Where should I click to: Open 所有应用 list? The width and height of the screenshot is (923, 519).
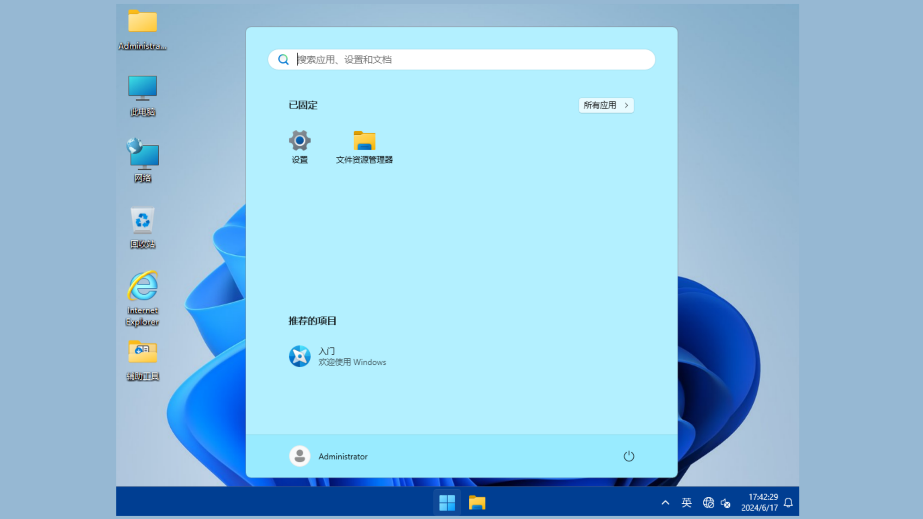(605, 105)
